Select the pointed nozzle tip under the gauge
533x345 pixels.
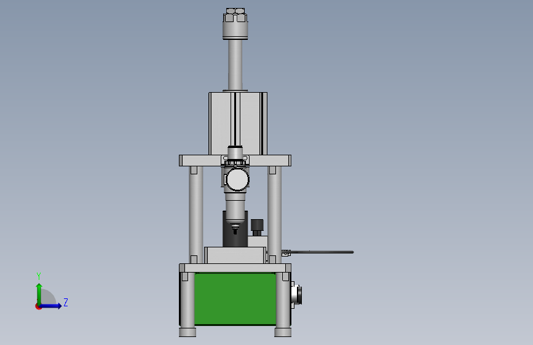[x=235, y=229]
